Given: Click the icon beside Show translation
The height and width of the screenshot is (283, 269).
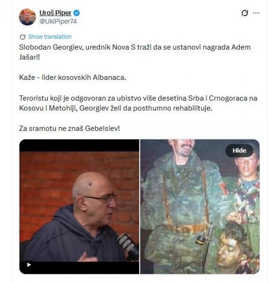Looking at the screenshot, I should point(22,37).
